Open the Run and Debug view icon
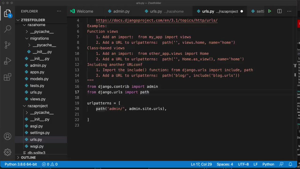This screenshot has height=169, width=300. click(x=7, y=61)
